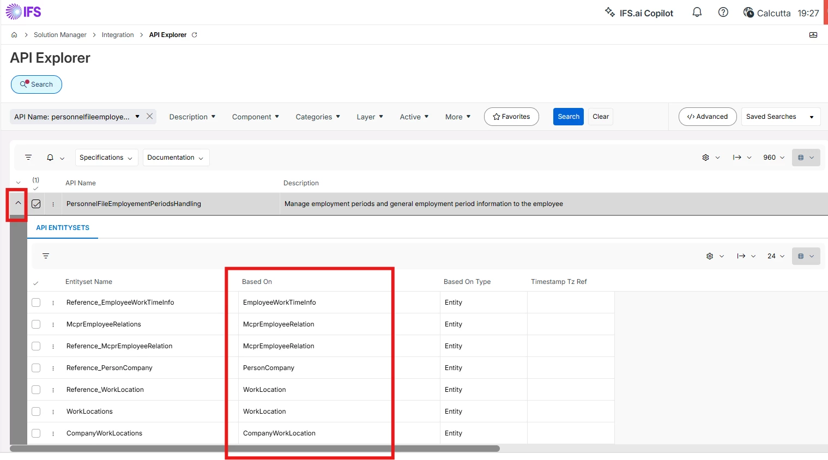Check the Reference_McprEmployeeRelation row checkbox
Image resolution: width=828 pixels, height=460 pixels.
click(x=36, y=346)
